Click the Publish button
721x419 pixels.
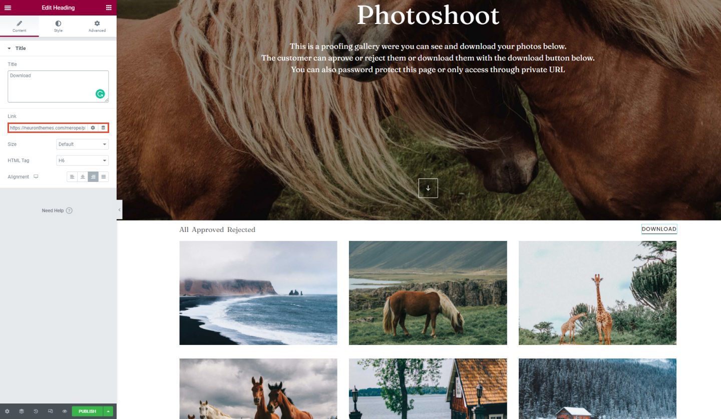pyautogui.click(x=87, y=411)
